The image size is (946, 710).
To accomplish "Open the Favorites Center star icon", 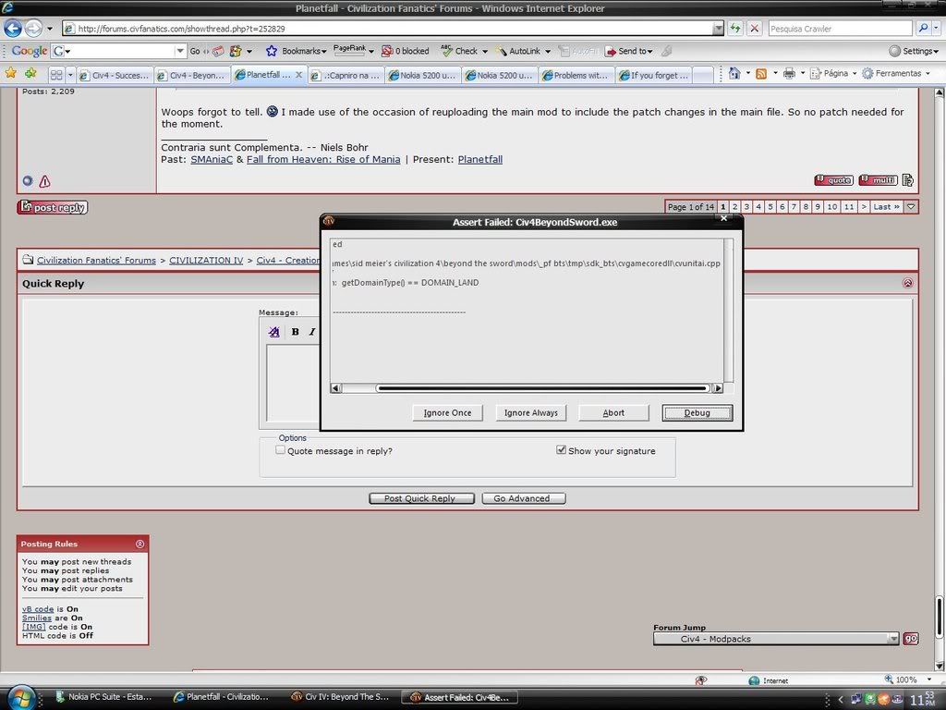I will [x=11, y=73].
